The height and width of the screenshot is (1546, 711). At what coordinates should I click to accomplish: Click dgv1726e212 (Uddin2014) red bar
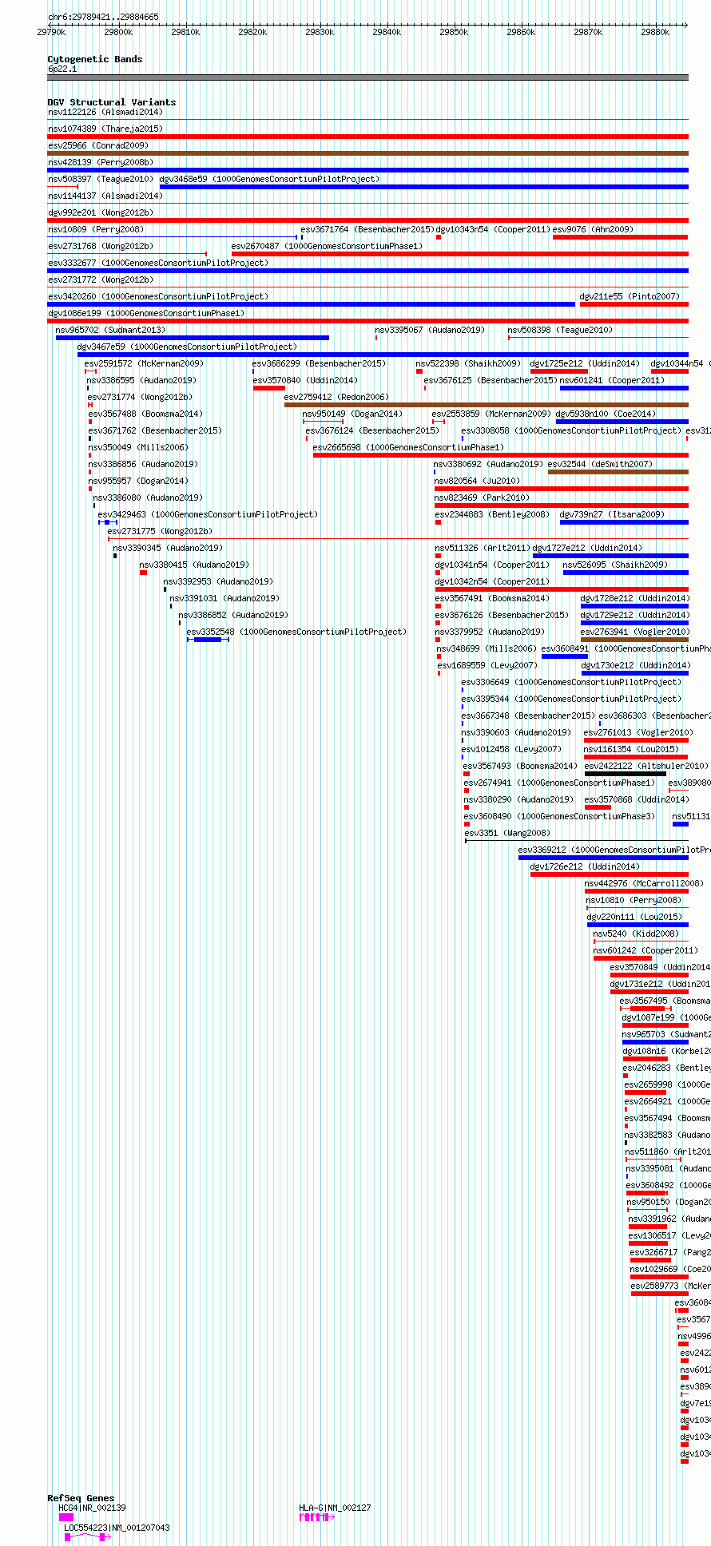click(609, 874)
